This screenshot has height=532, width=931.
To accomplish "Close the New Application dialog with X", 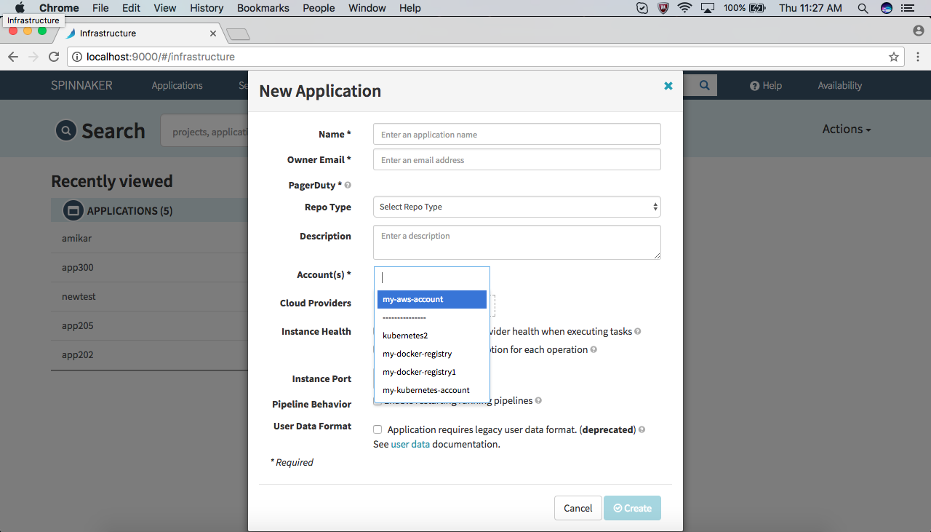I will [x=668, y=86].
